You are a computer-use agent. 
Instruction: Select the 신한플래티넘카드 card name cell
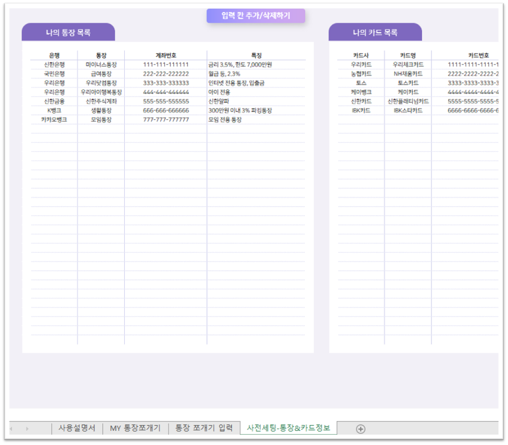point(408,101)
